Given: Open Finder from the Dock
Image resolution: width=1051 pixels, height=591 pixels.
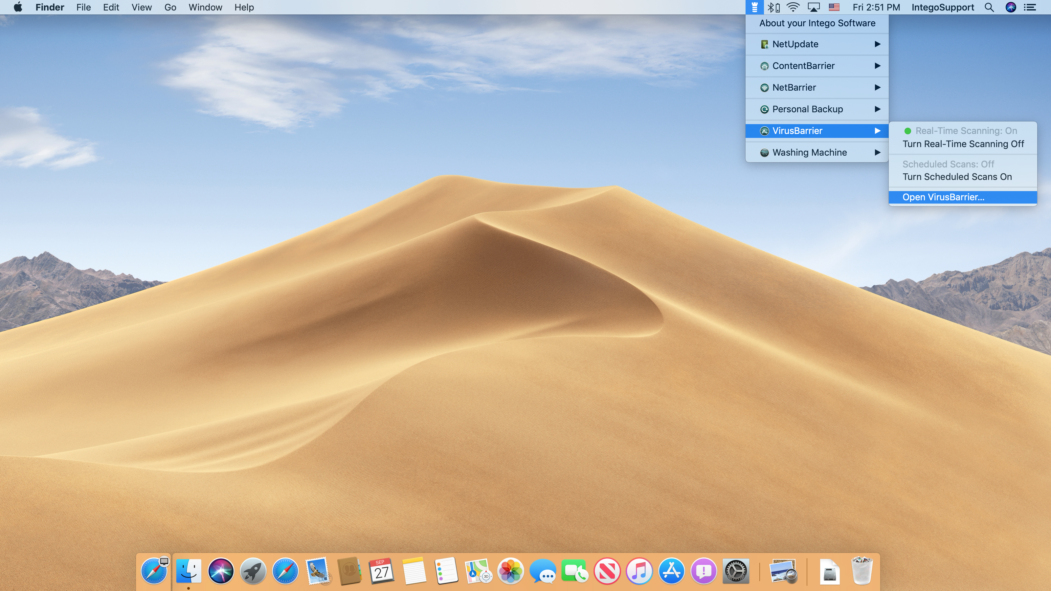Looking at the screenshot, I should (189, 571).
